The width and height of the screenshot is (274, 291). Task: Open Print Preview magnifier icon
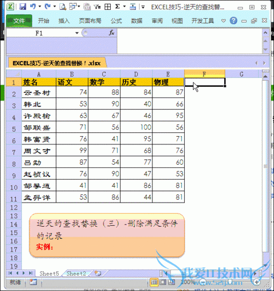point(63,7)
